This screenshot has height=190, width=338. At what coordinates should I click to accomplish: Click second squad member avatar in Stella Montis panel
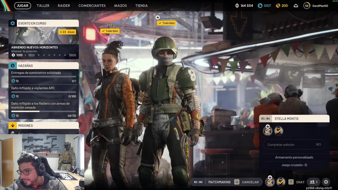(x=279, y=131)
